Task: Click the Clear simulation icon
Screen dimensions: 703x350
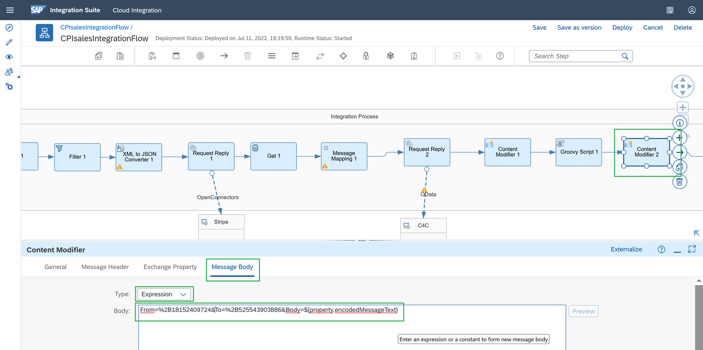Action: 478,56
